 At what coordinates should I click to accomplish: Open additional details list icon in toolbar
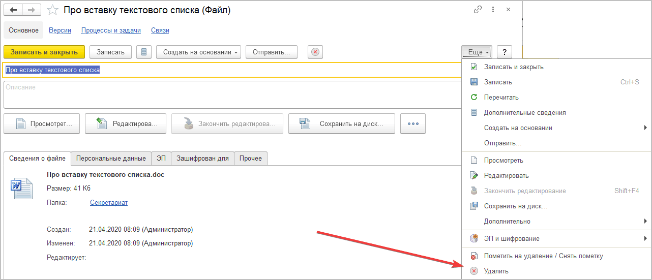click(144, 52)
